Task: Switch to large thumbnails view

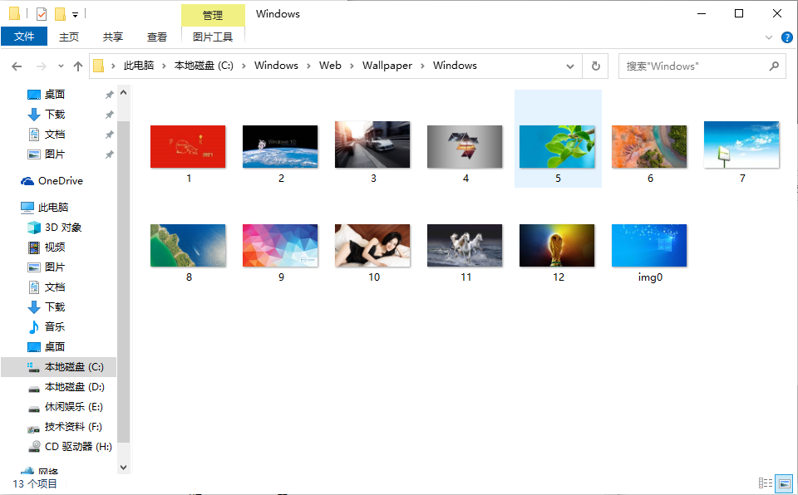Action: click(783, 483)
